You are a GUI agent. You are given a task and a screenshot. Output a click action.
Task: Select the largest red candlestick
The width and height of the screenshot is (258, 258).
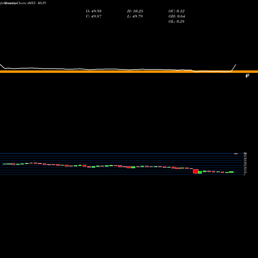196,171
